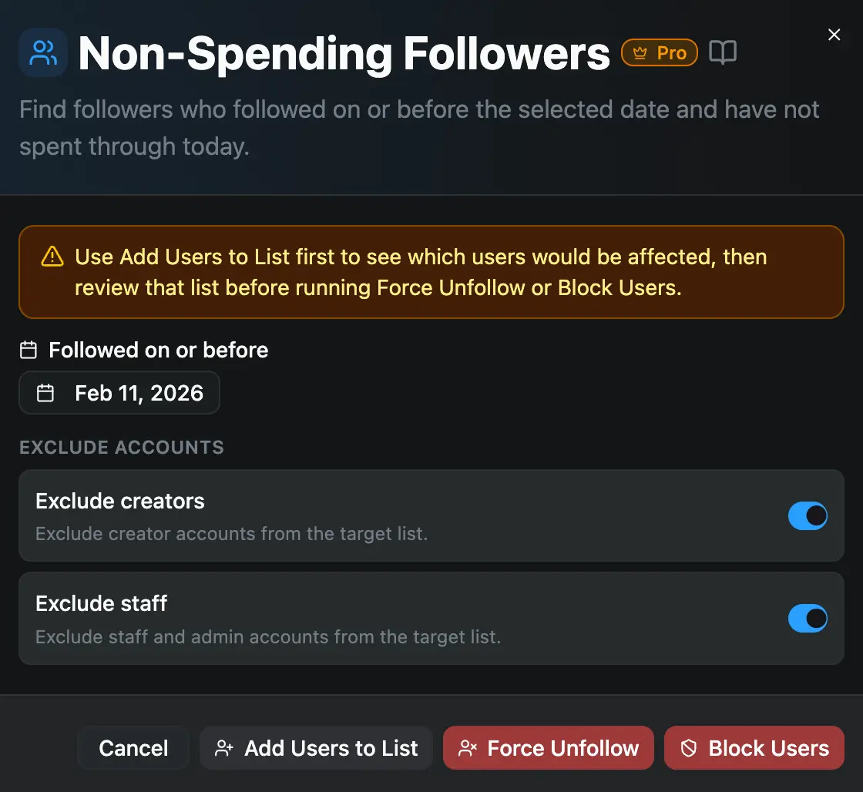Select the EXCLUDE ACCOUNTS section header

[121, 447]
